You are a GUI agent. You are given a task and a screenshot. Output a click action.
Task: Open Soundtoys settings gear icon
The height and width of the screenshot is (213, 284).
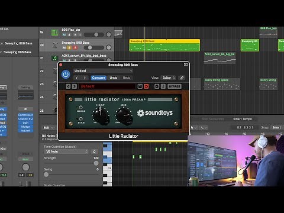[x=157, y=86]
